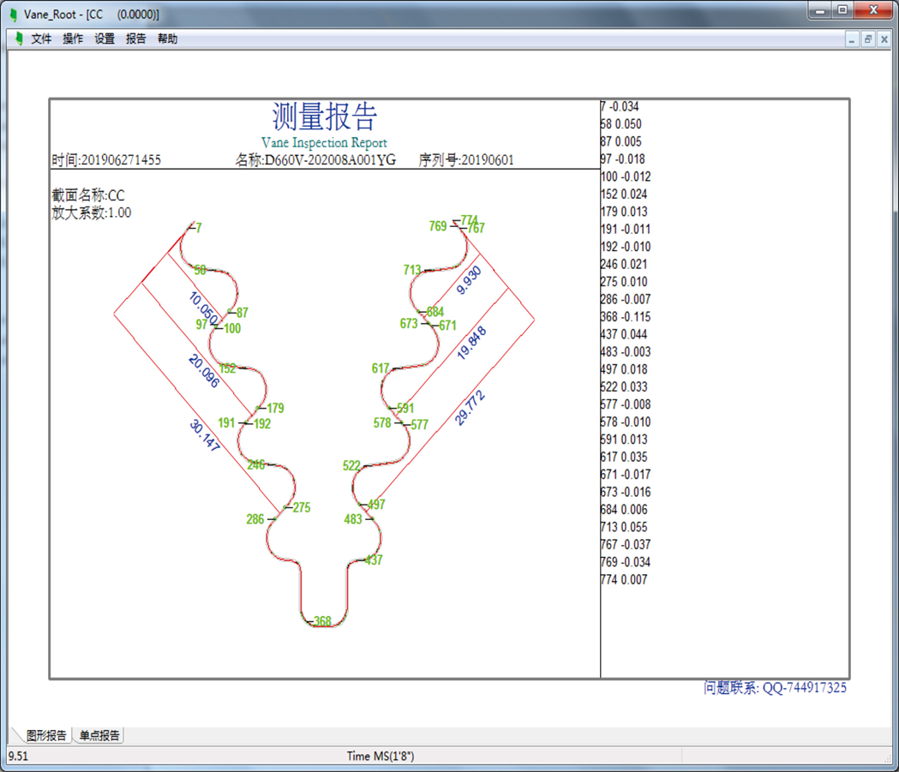Select the "368 -0.115" deviation list entry
899x772 pixels.
click(625, 317)
